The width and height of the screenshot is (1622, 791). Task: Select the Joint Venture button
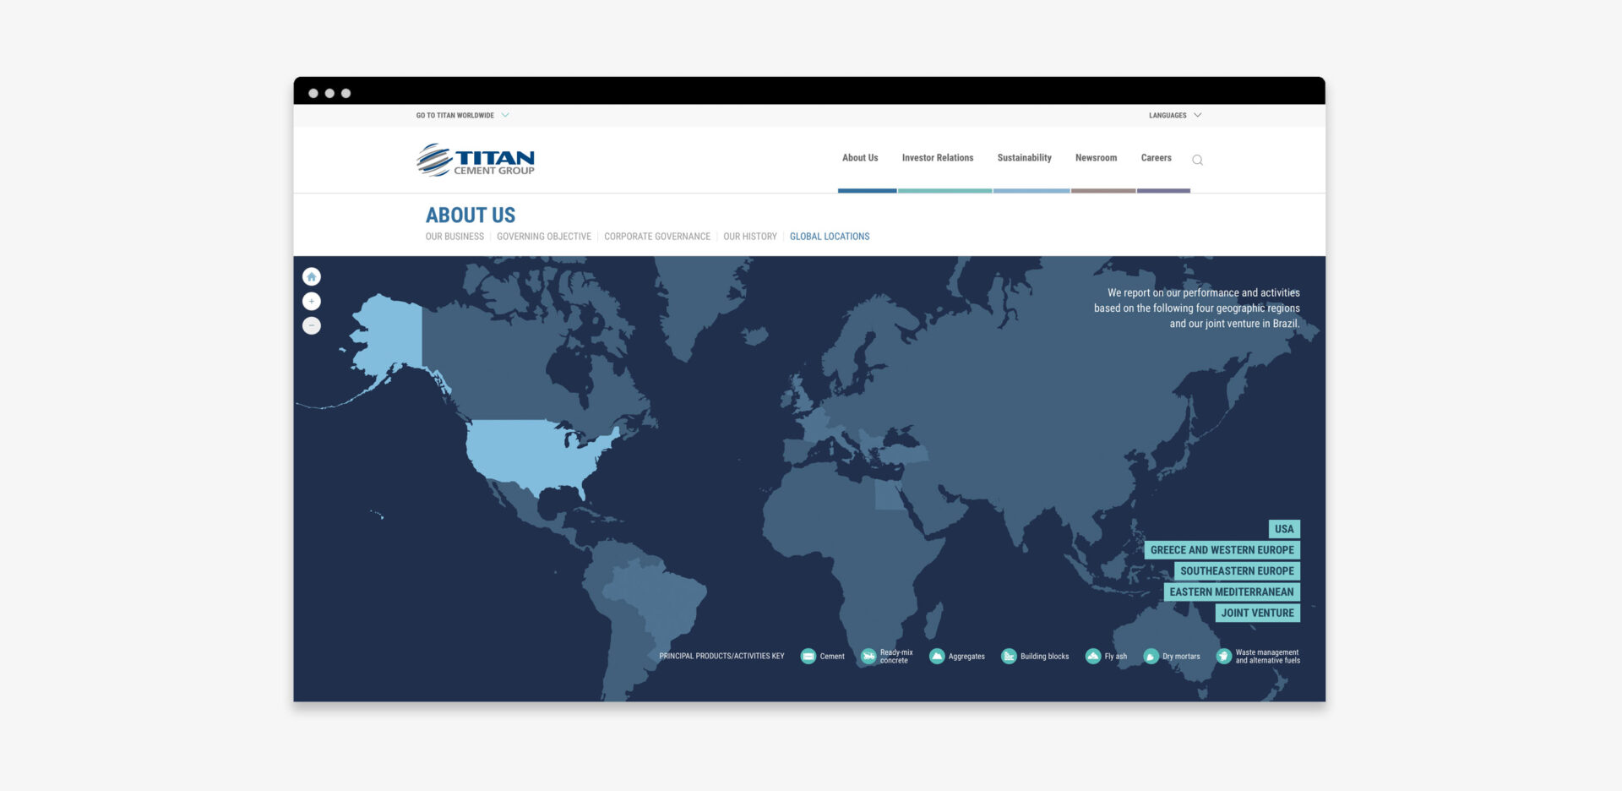tap(1257, 614)
